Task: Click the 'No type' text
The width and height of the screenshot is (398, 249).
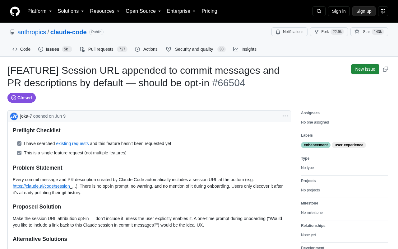Action: 308,168
